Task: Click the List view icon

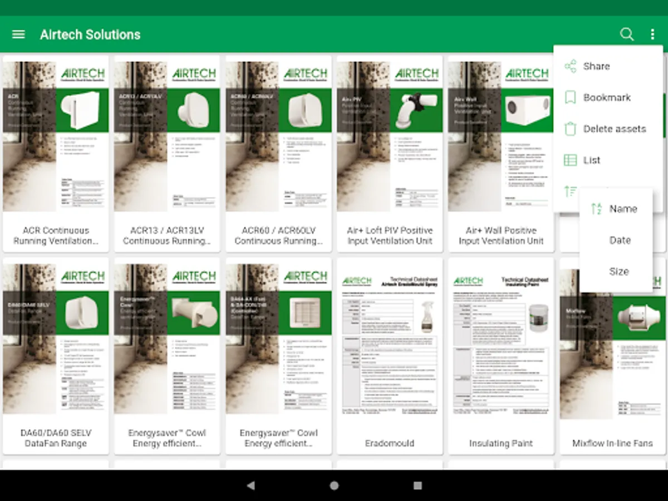Action: pyautogui.click(x=571, y=160)
